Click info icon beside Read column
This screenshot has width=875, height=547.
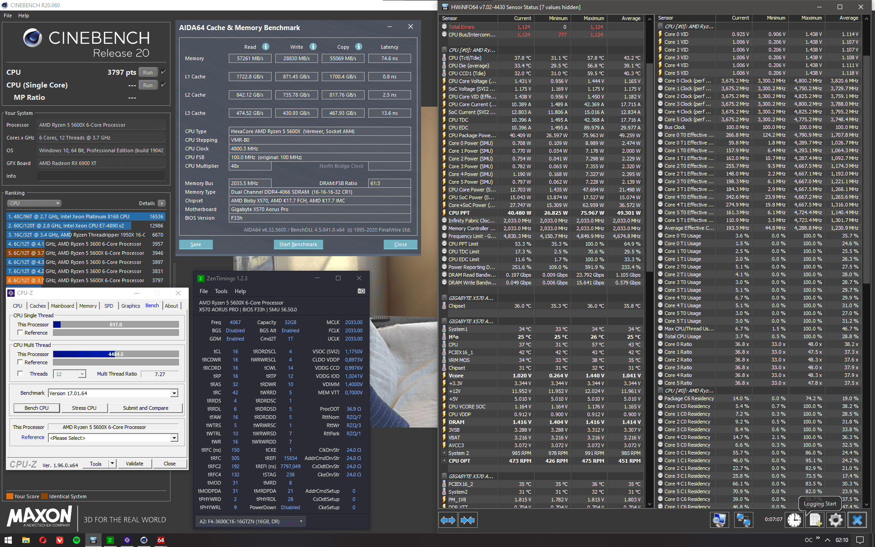pos(266,46)
